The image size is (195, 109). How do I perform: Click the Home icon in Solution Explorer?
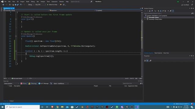pos(150,11)
